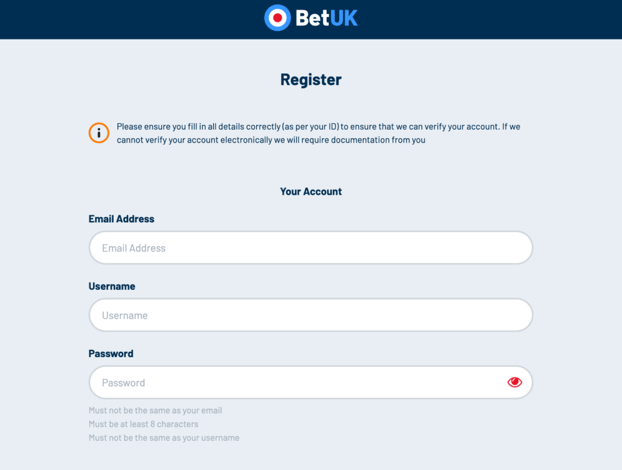Click the Your Account section heading
This screenshot has width=622, height=470.
(x=310, y=191)
